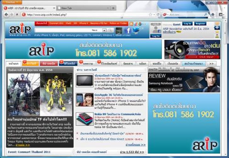Expand more navigation tabs with >> button
The width and height of the screenshot is (229, 158).
[211, 64]
